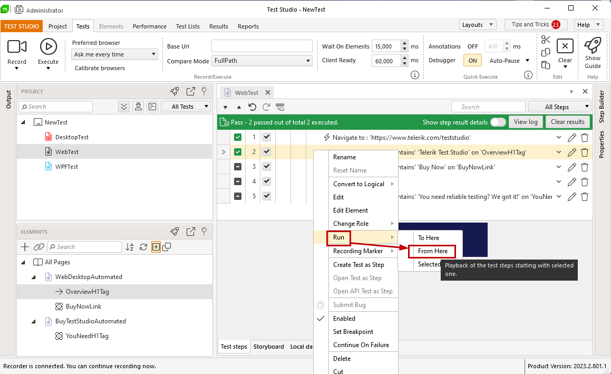Uncheck enabled checkbox for step 3
The image size is (611, 374).
tap(267, 167)
